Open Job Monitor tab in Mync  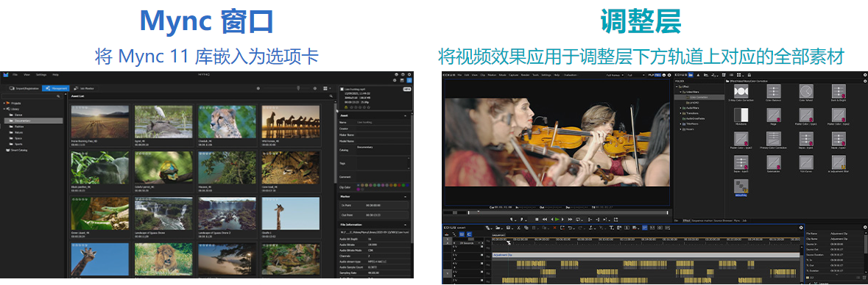tap(84, 88)
